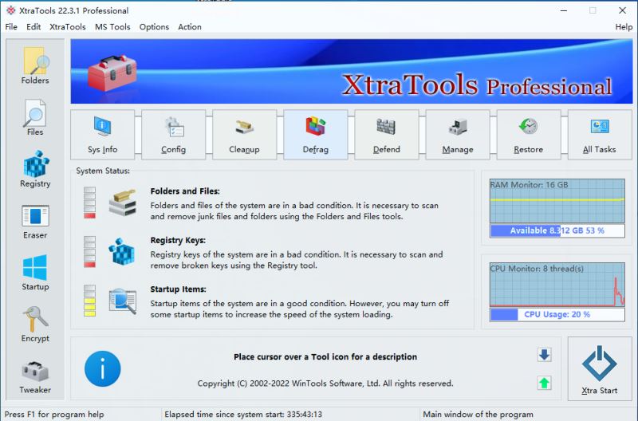This screenshot has width=638, height=421.
Task: Open the Config section
Action: (173, 135)
